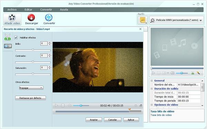Open effects with the magic wand icon

pos(198,73)
